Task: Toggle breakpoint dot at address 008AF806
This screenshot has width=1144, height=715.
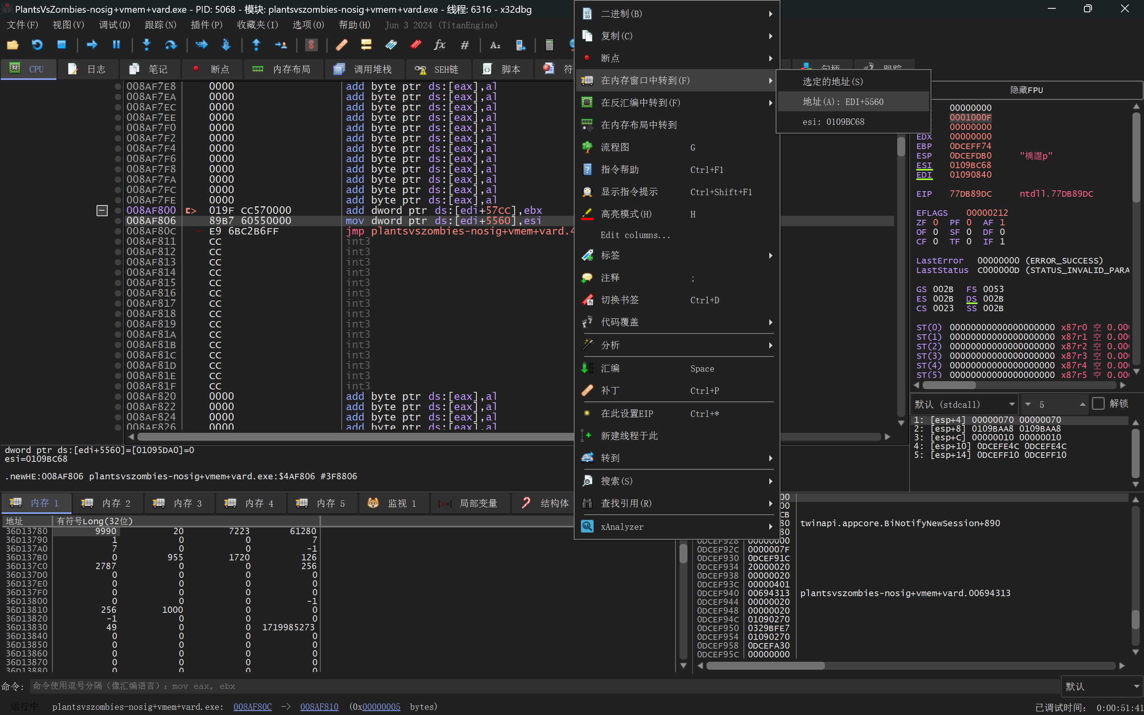Action: (x=118, y=221)
